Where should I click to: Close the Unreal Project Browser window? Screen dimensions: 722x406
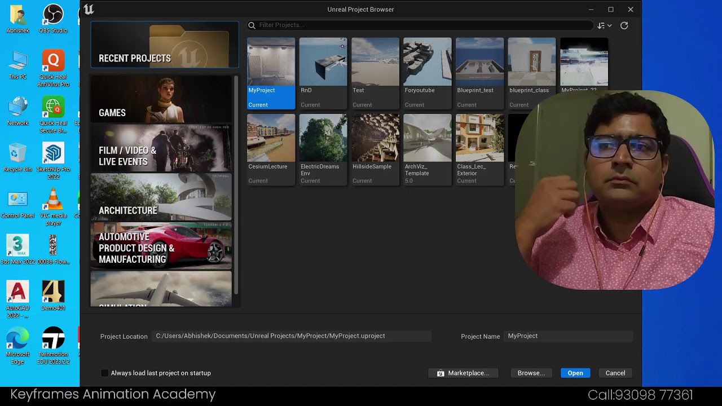tap(631, 9)
